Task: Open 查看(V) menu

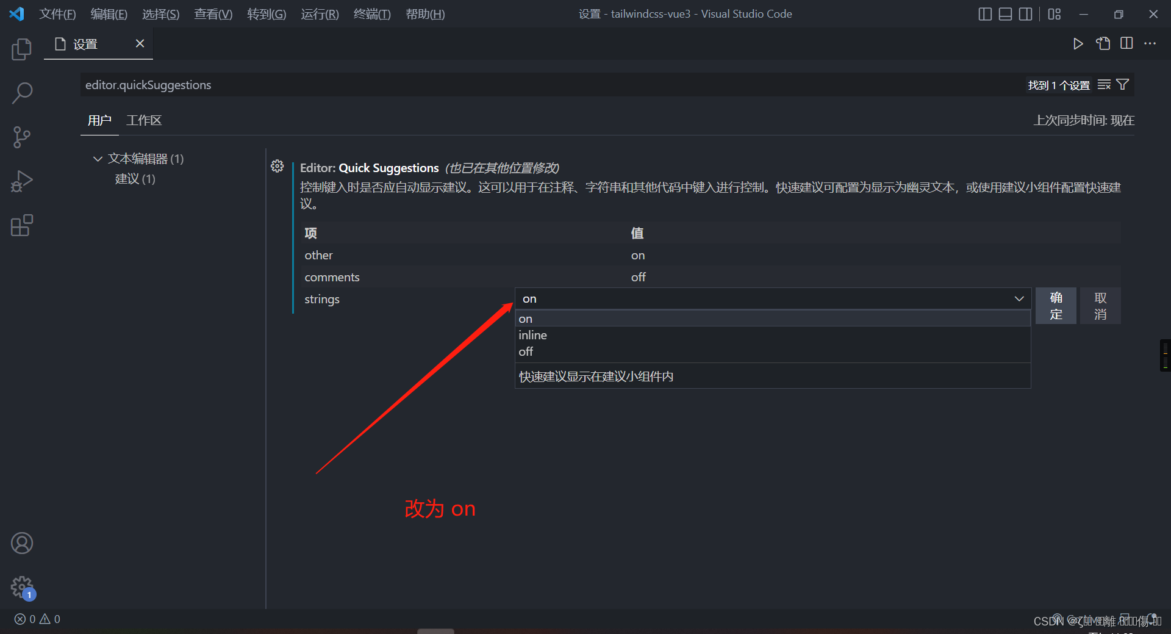Action: pos(213,14)
